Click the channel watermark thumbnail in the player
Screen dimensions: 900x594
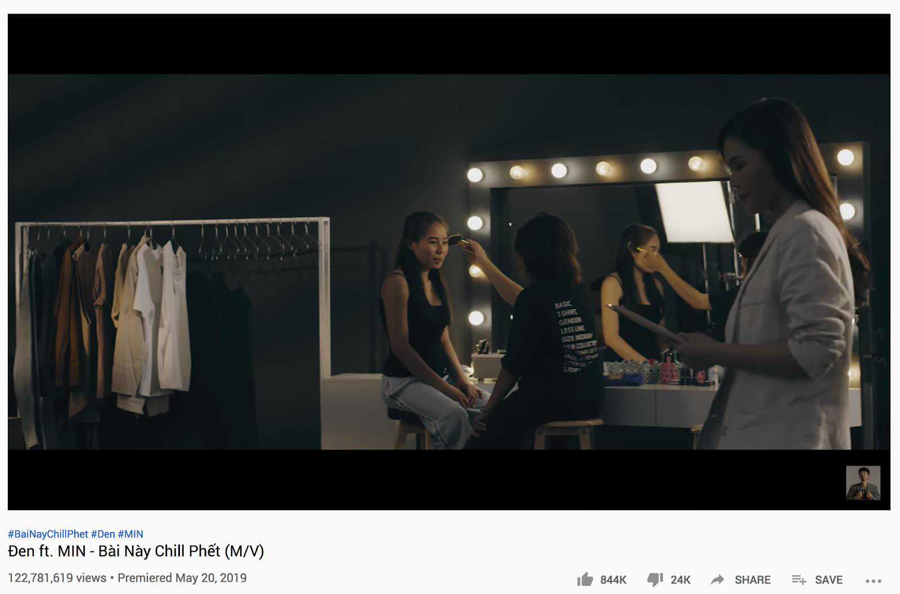click(x=863, y=483)
